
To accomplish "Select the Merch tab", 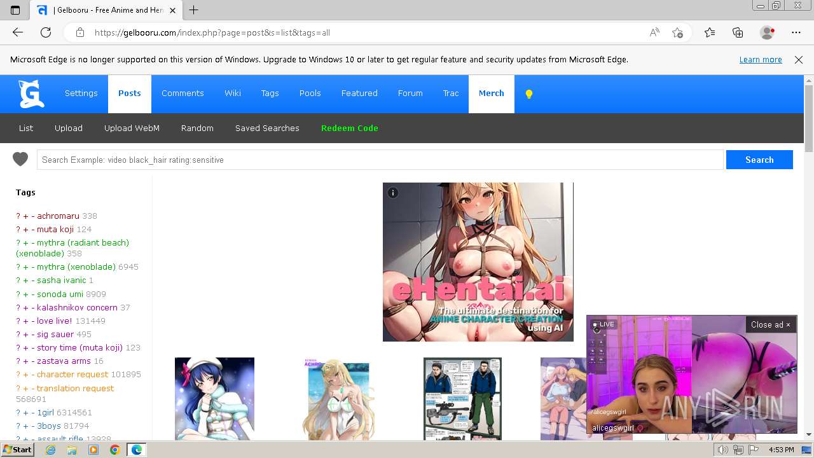I will click(492, 94).
